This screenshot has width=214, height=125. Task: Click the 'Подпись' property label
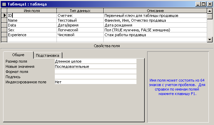click(13, 77)
